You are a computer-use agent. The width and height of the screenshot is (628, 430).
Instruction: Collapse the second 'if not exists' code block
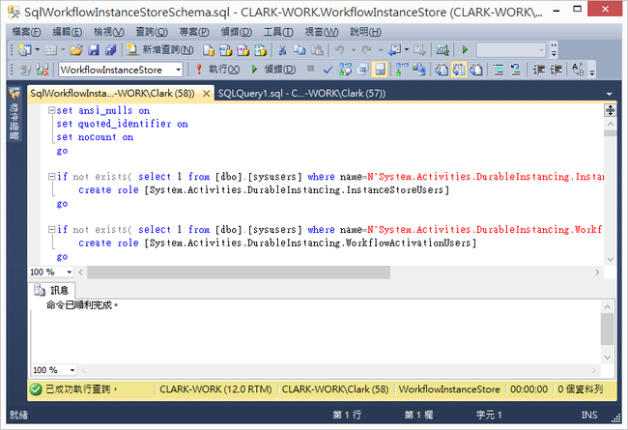pos(51,230)
